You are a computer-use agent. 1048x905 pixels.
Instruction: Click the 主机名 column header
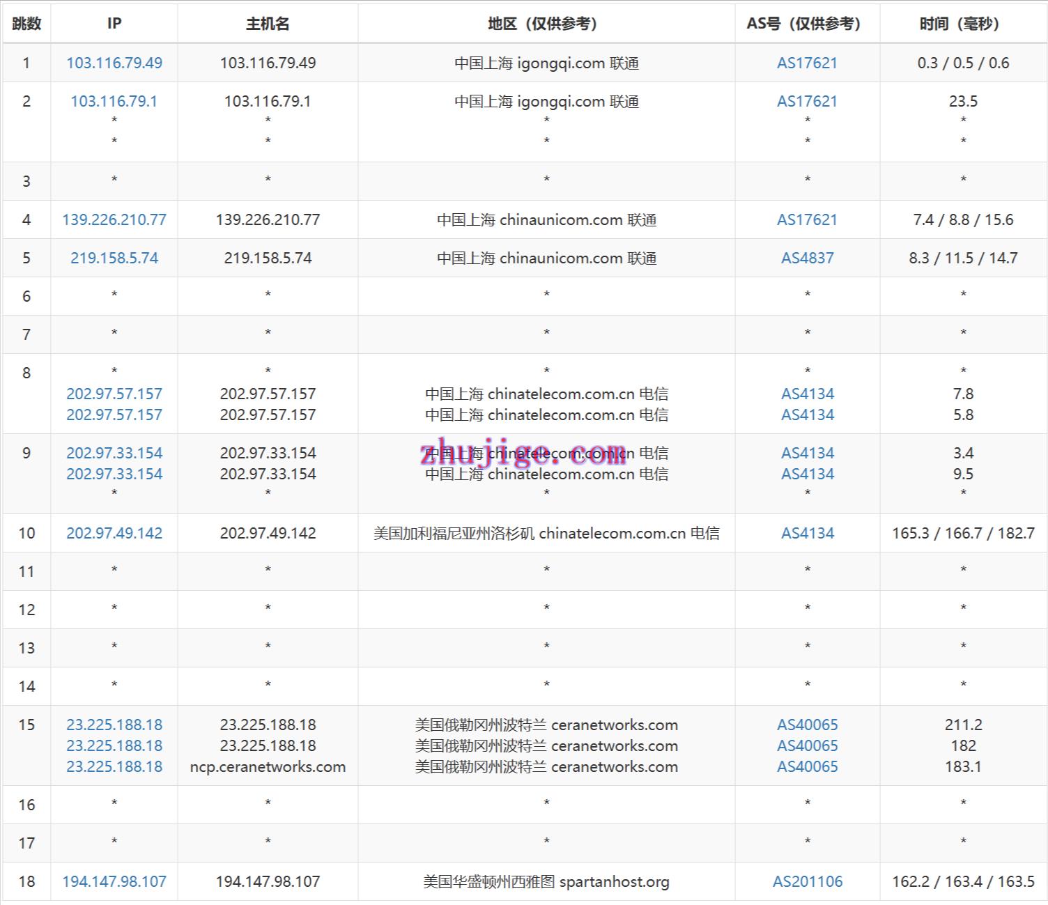pyautogui.click(x=268, y=24)
